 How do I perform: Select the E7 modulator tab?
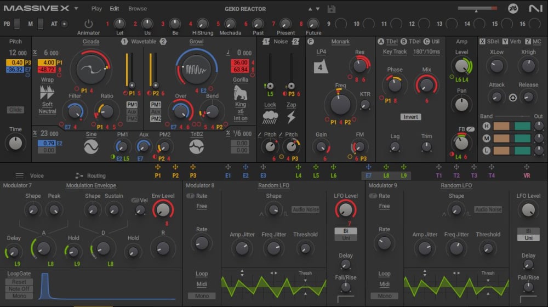pos(368,175)
